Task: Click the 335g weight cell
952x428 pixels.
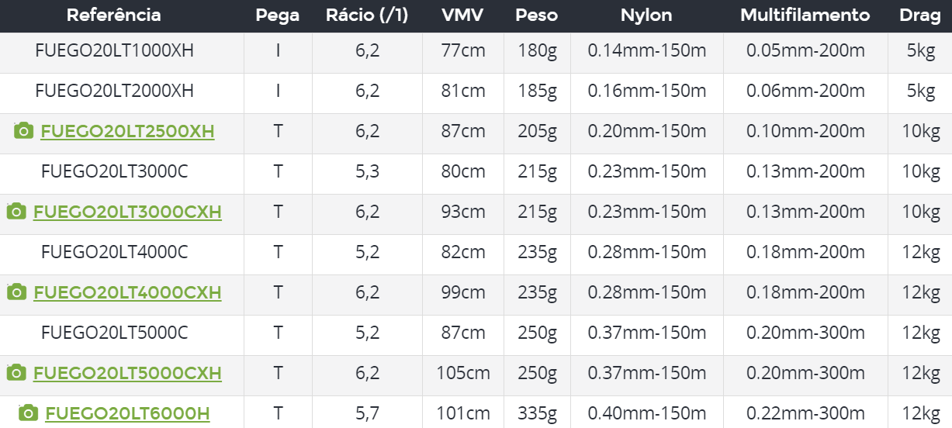Action: coord(538,414)
